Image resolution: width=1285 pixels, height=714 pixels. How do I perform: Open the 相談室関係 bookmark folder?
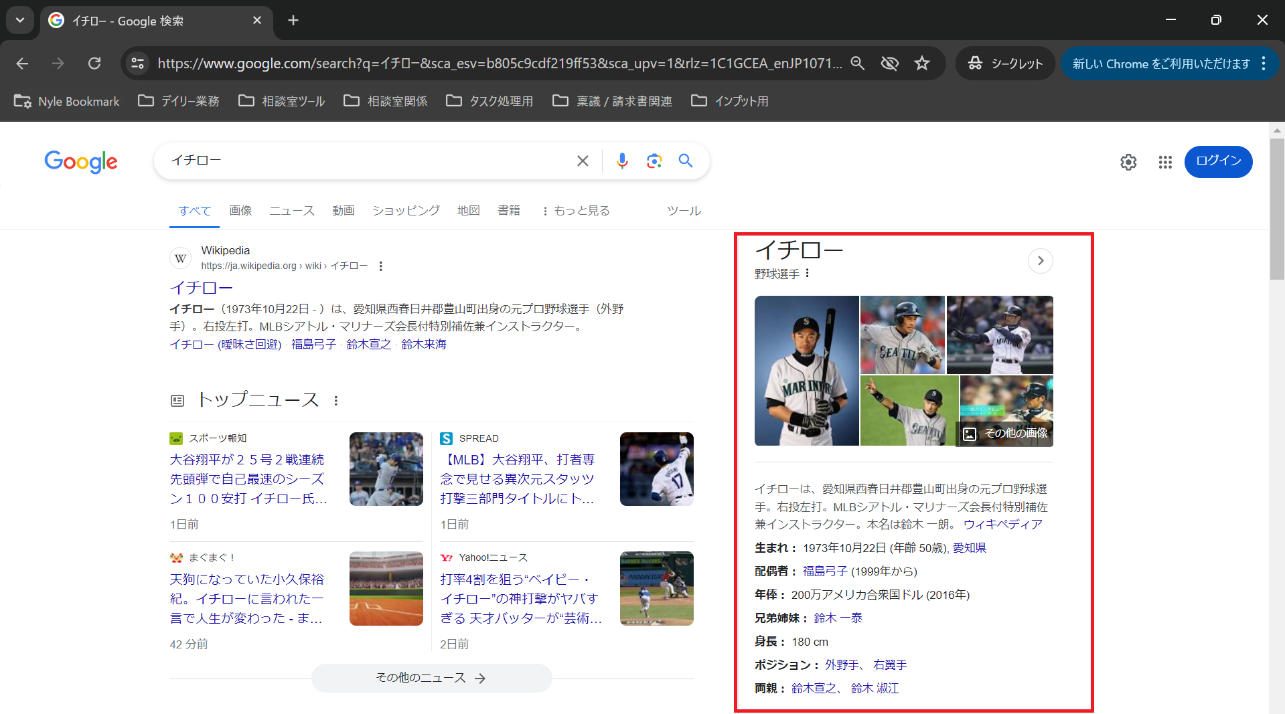click(386, 101)
